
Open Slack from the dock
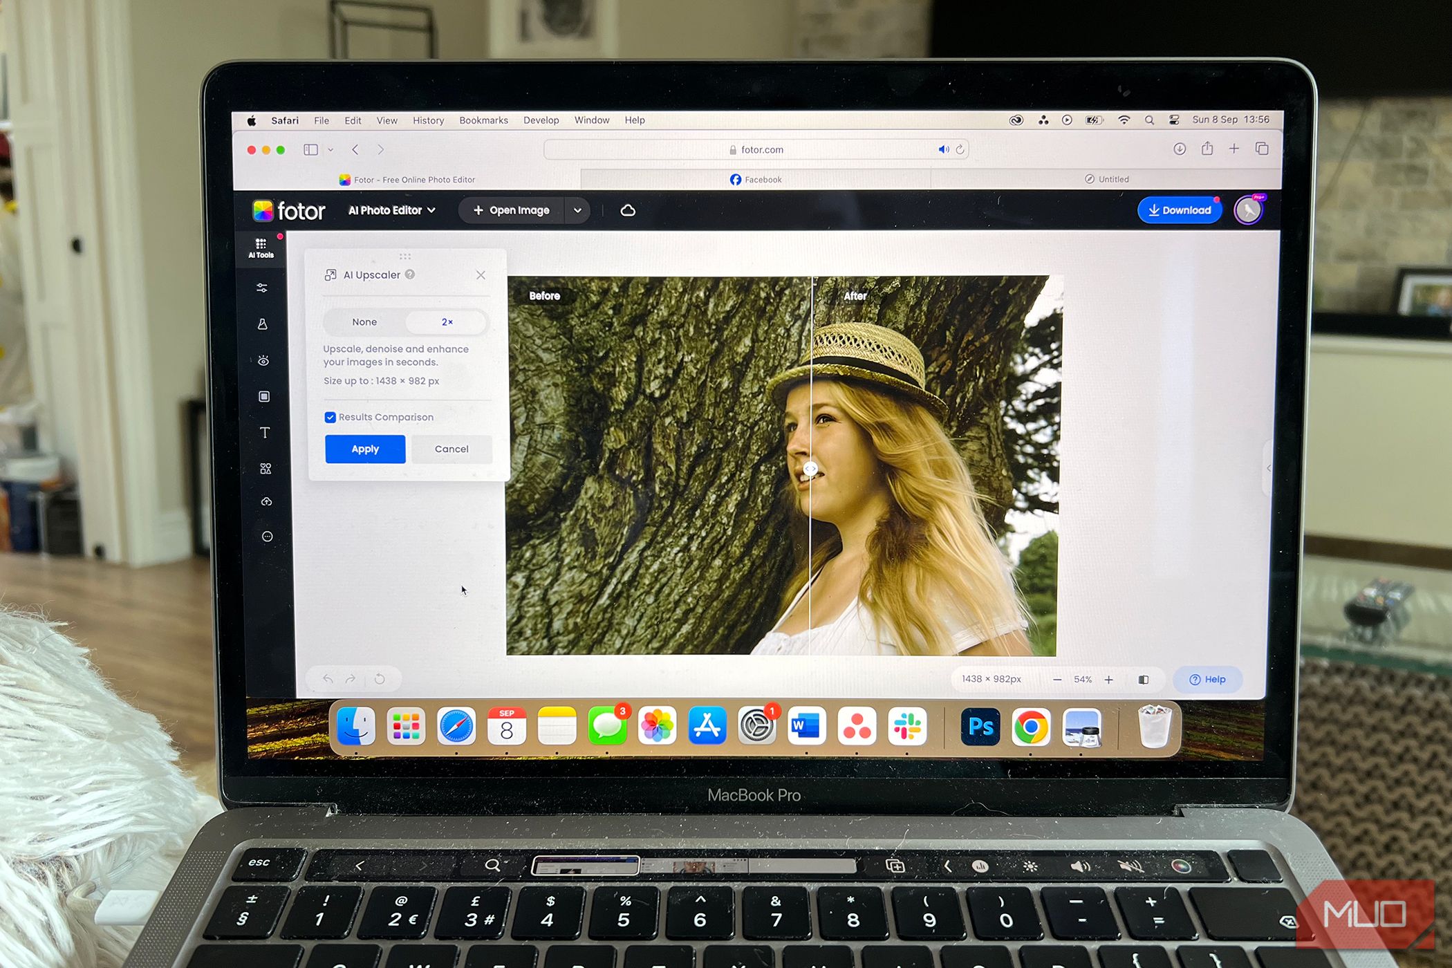(x=907, y=726)
